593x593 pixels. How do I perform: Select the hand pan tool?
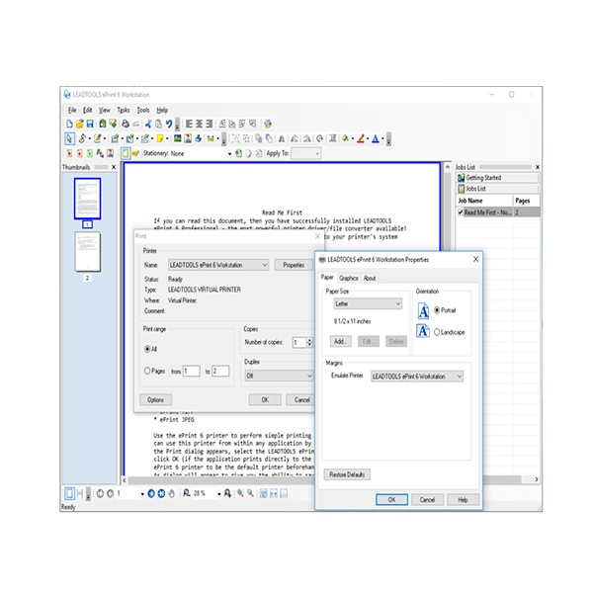[x=171, y=492]
